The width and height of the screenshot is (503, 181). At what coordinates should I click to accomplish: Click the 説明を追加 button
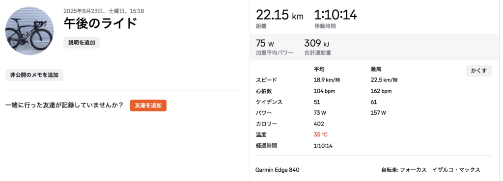(82, 43)
